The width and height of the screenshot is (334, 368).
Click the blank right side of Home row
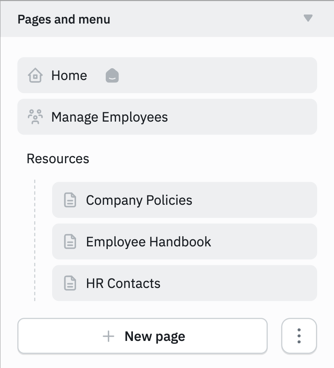pyautogui.click(x=235, y=75)
